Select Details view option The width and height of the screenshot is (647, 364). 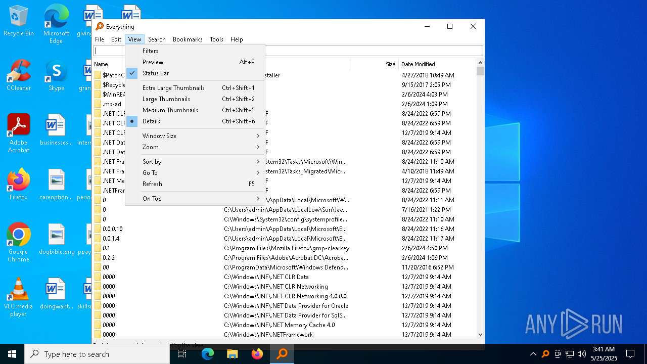pos(195,121)
